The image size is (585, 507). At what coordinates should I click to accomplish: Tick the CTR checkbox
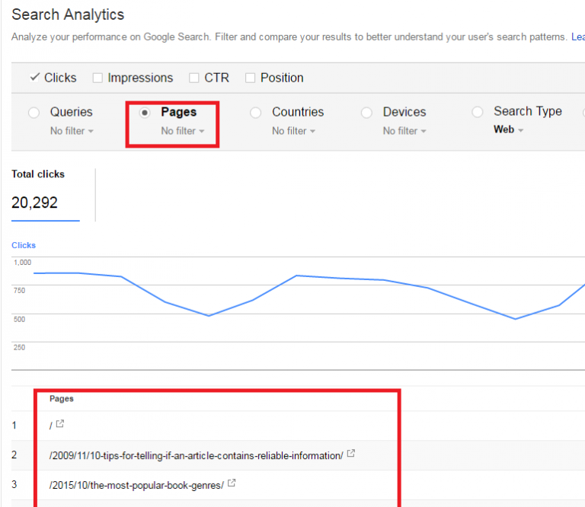[193, 78]
